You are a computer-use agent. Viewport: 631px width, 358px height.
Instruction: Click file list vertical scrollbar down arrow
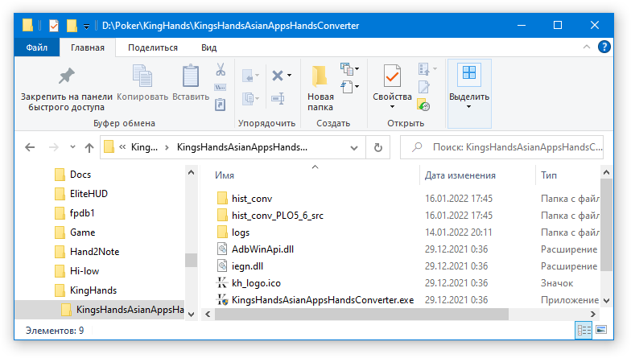coord(607,301)
